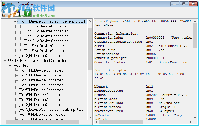Click bDeviceClass value 0x09 - Hub
Viewport: 199px width, 126px height.
(x=155, y=99)
